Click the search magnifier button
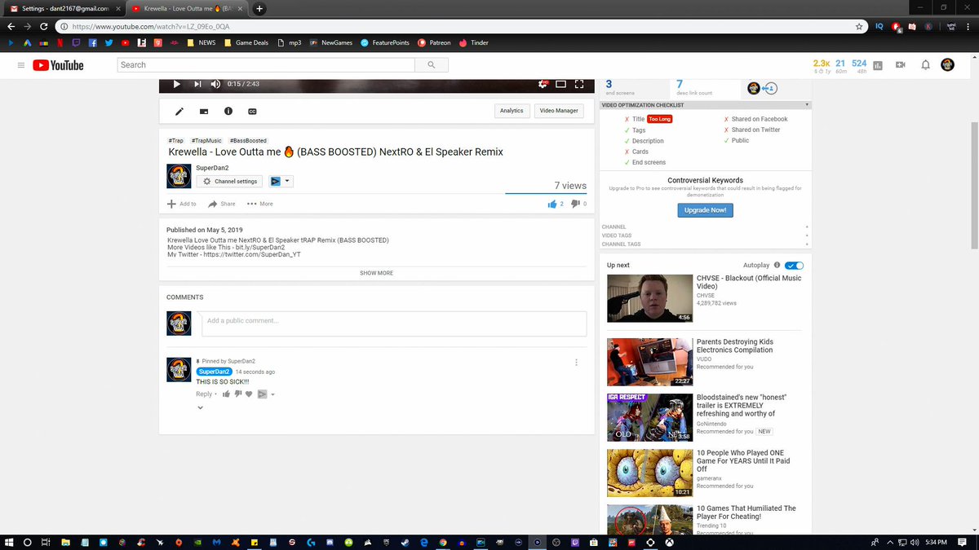This screenshot has width=979, height=550. click(430, 65)
